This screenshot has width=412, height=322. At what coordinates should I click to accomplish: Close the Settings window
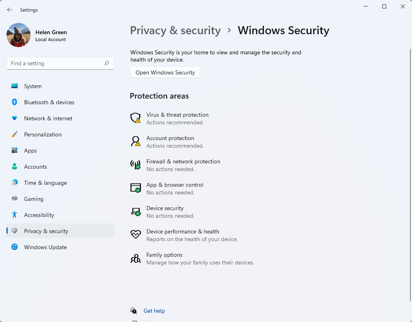point(402,6)
